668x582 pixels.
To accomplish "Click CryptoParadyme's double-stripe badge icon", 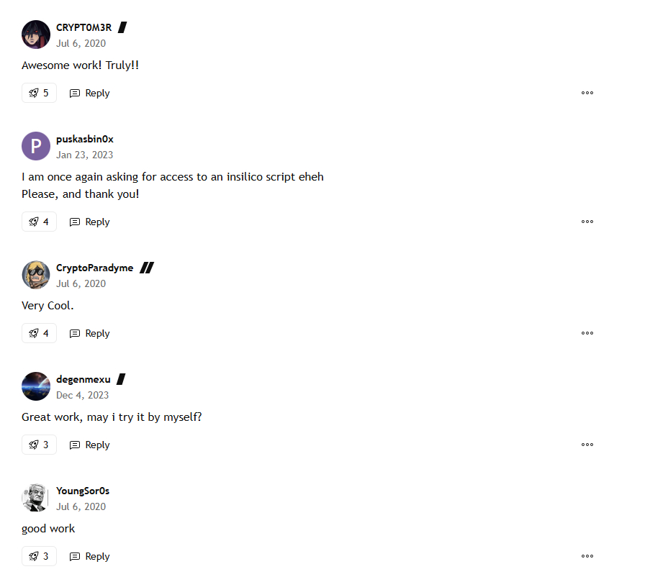I will (146, 268).
